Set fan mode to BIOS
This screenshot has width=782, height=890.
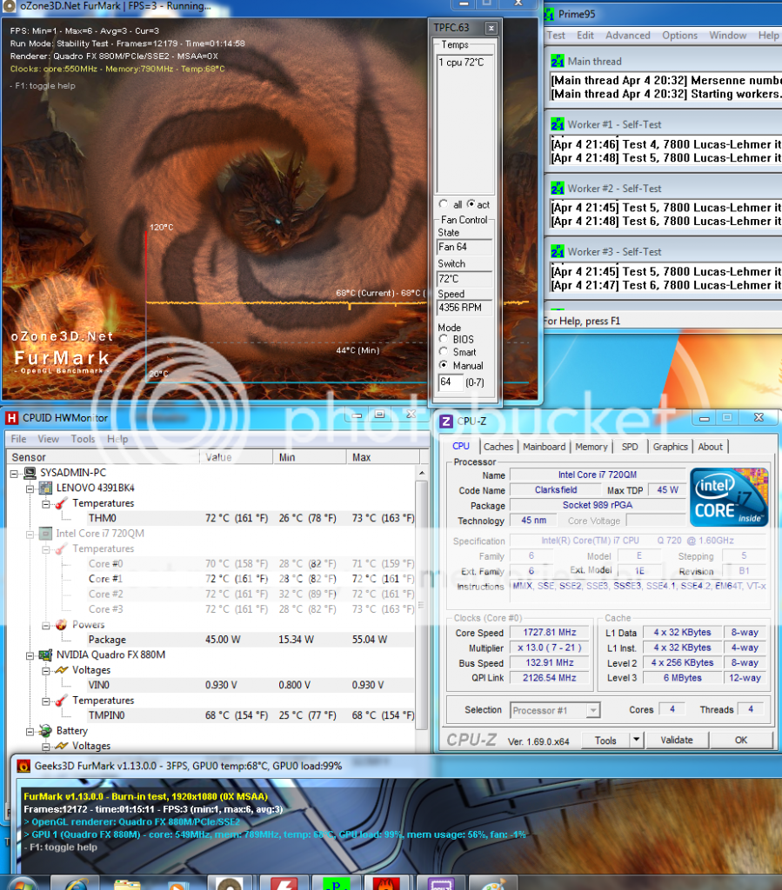[444, 339]
